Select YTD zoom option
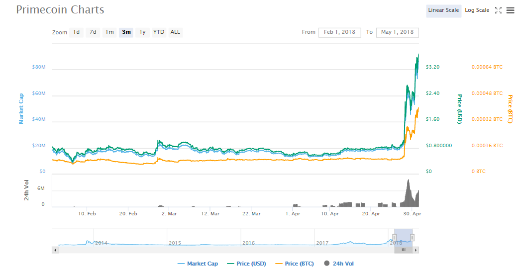The image size is (519, 271). (x=159, y=32)
